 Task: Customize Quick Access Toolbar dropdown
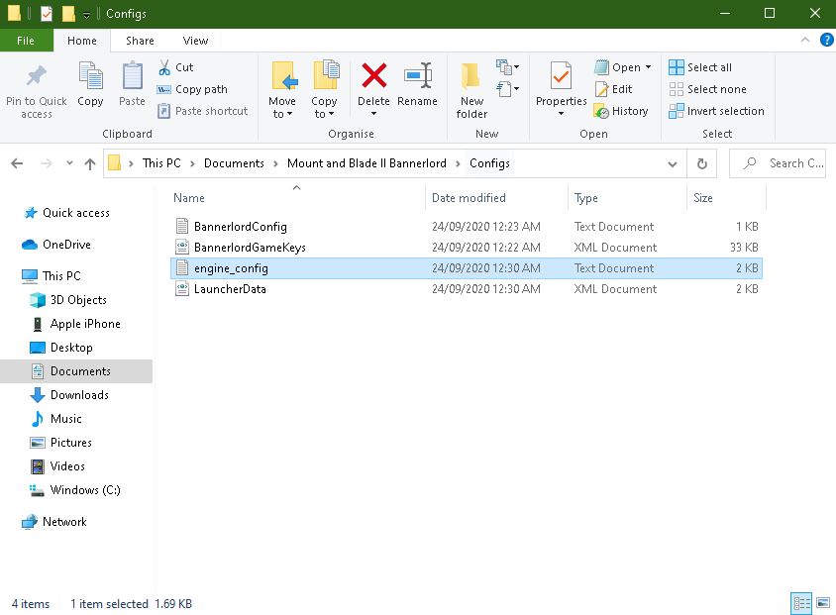86,15
